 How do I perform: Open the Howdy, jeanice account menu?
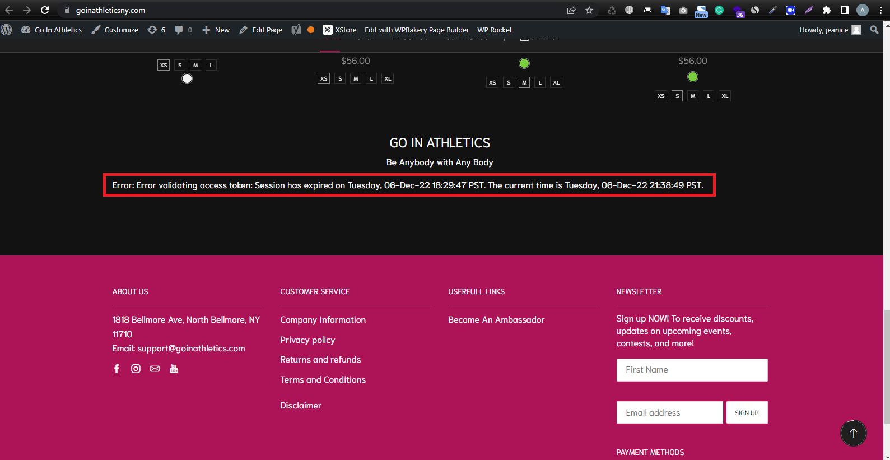point(830,30)
